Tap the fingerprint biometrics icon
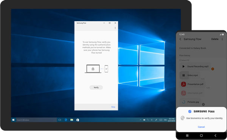 click(183, 118)
